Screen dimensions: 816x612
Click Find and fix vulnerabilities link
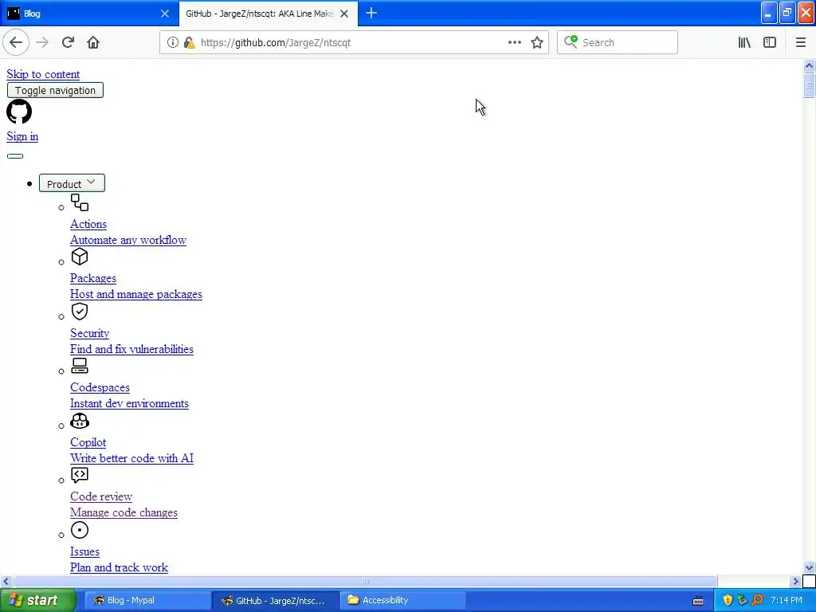click(x=131, y=349)
